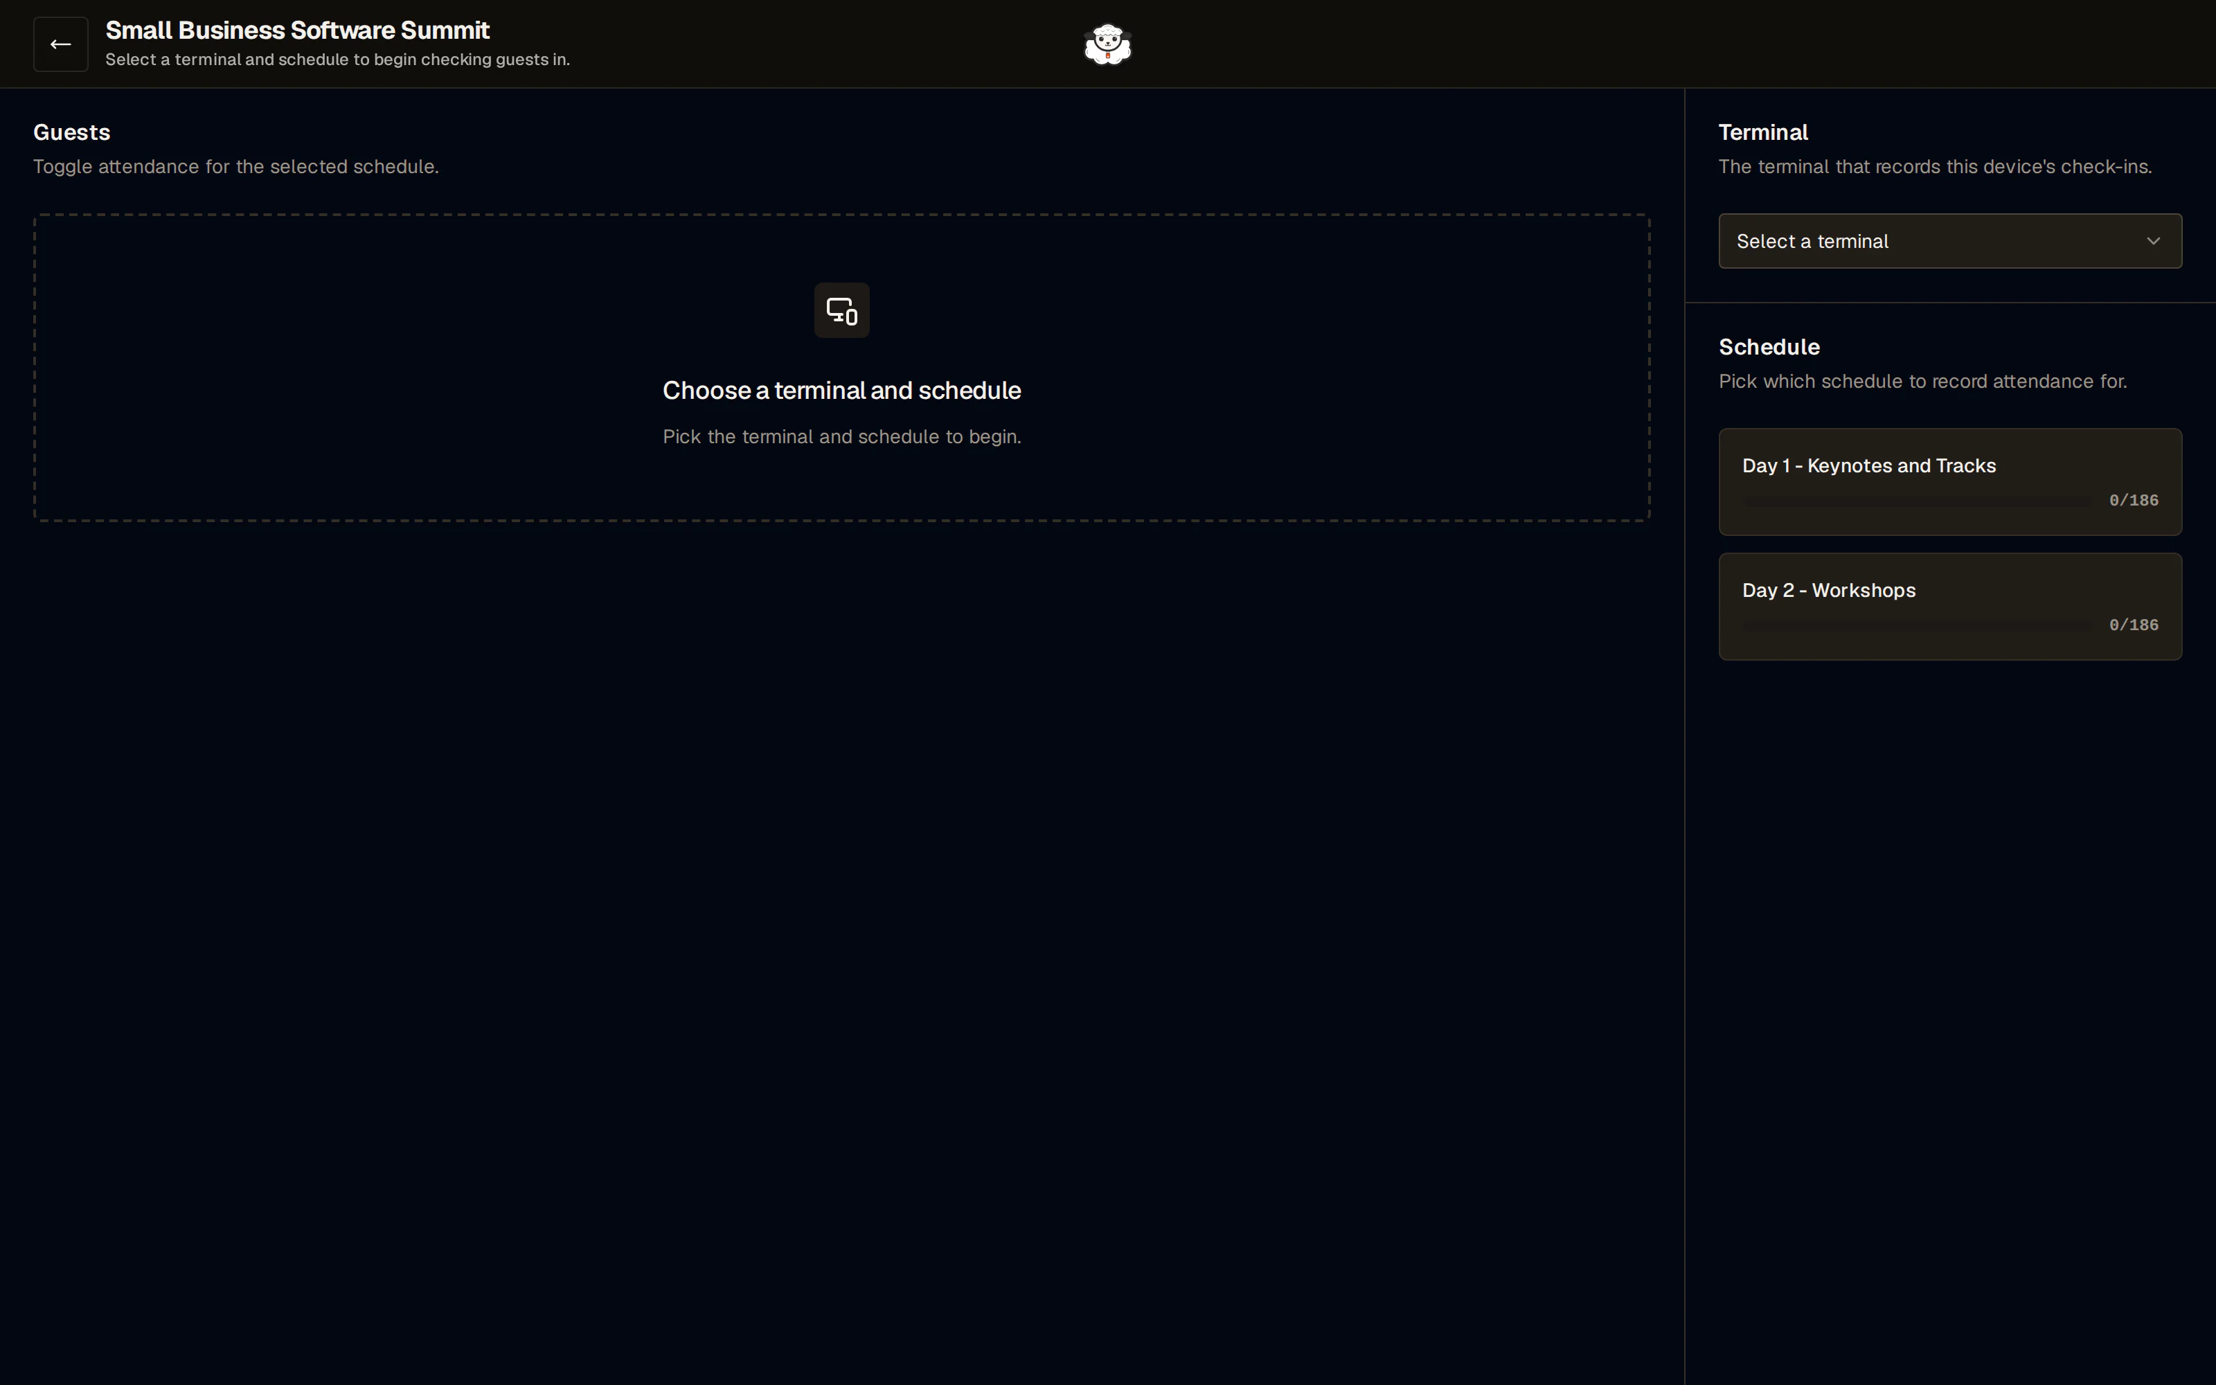Click Pick which schedule to record attendance text
The height and width of the screenshot is (1385, 2216).
pos(1922,381)
